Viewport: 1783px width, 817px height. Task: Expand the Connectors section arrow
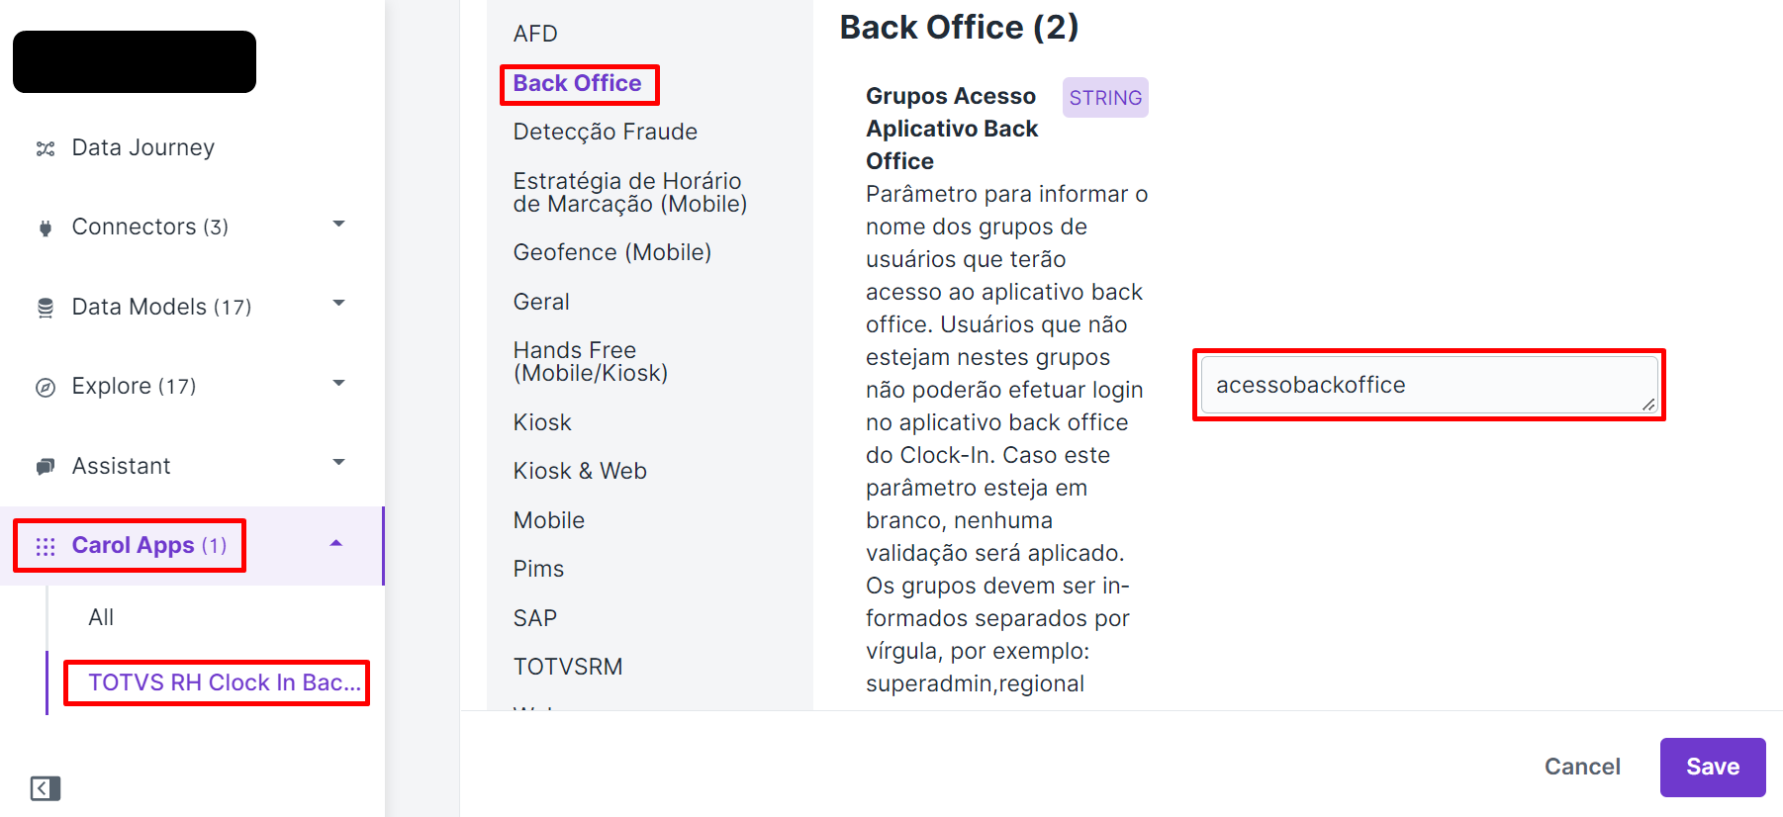pyautogui.click(x=338, y=225)
